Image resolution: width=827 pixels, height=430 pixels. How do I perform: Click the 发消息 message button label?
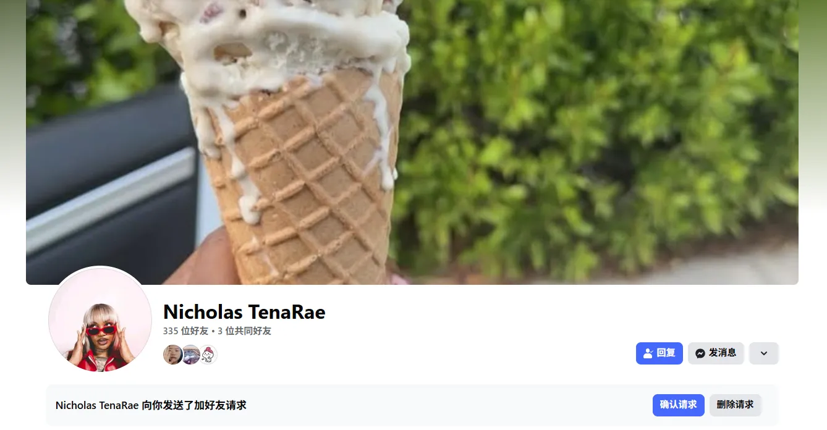[723, 353]
